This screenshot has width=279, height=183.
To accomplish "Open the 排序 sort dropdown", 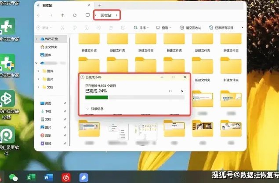I will (141, 28).
